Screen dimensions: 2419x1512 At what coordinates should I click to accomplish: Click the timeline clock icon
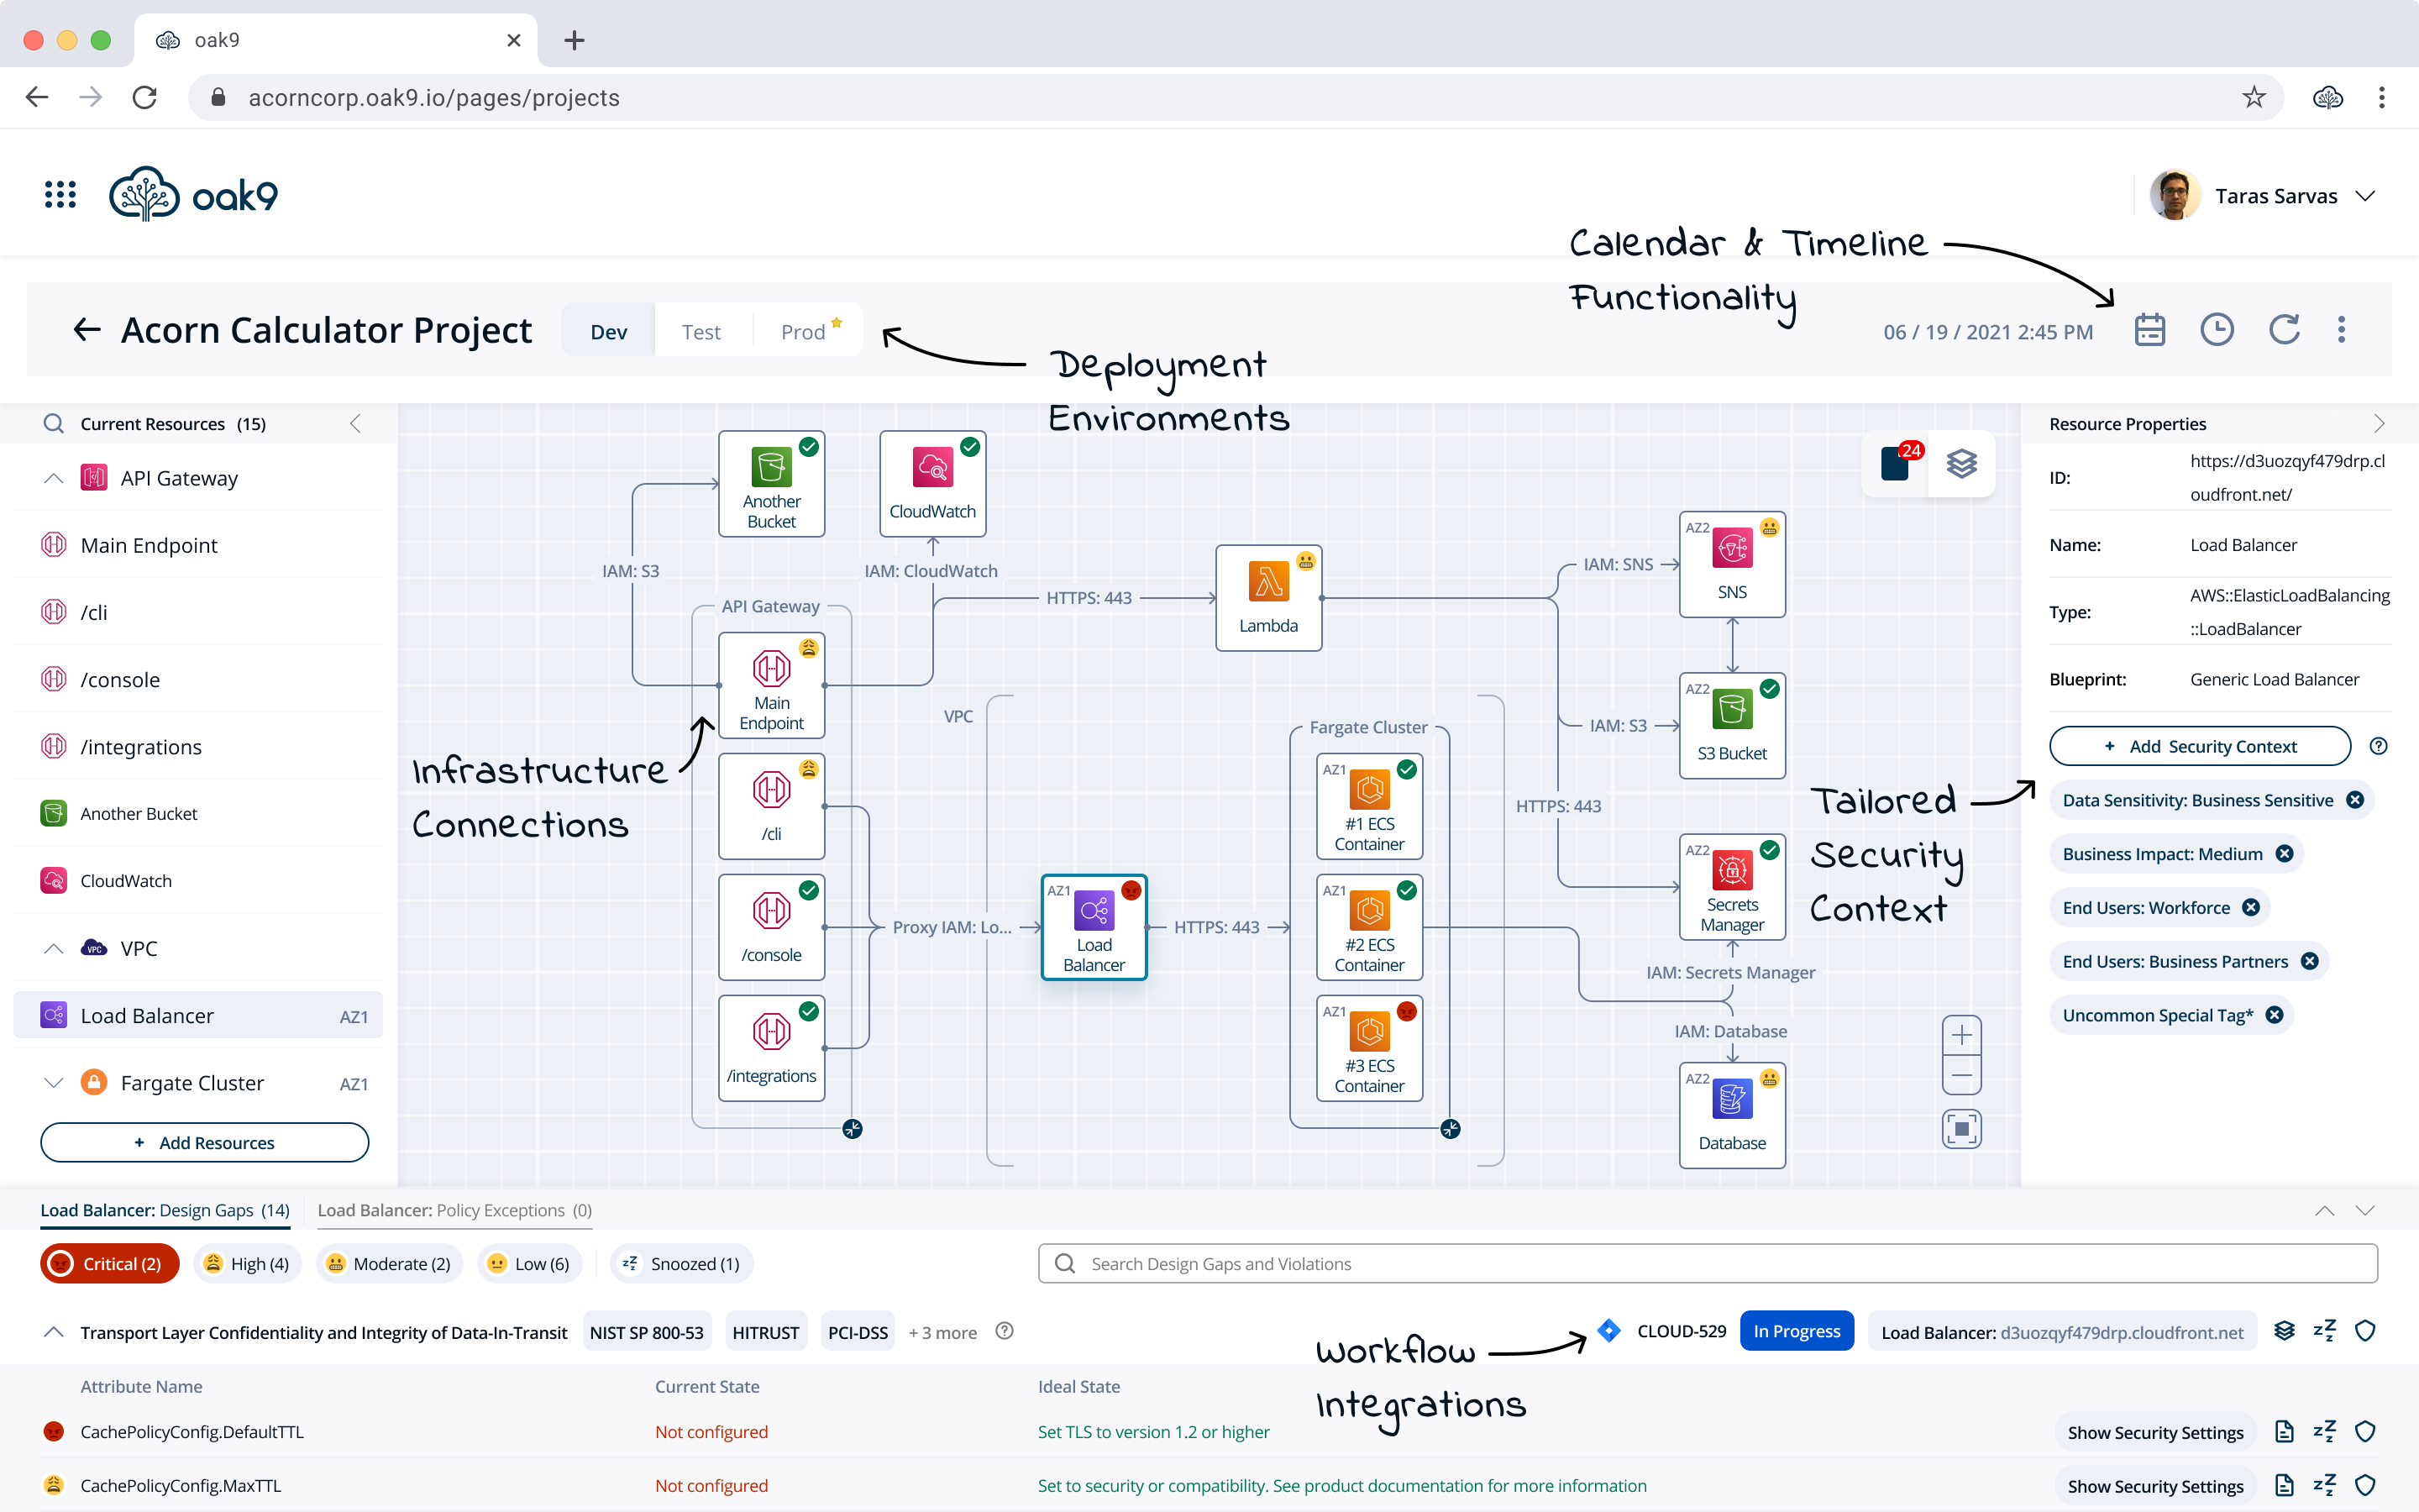click(x=2216, y=330)
